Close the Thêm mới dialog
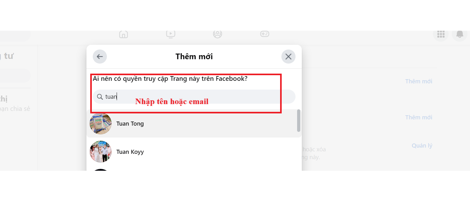Image resolution: width=470 pixels, height=203 pixels. tap(288, 57)
